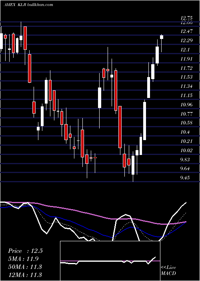200x281 pixels.
Task: Click the latest white candlestick near 12.47
Action: [162, 37]
